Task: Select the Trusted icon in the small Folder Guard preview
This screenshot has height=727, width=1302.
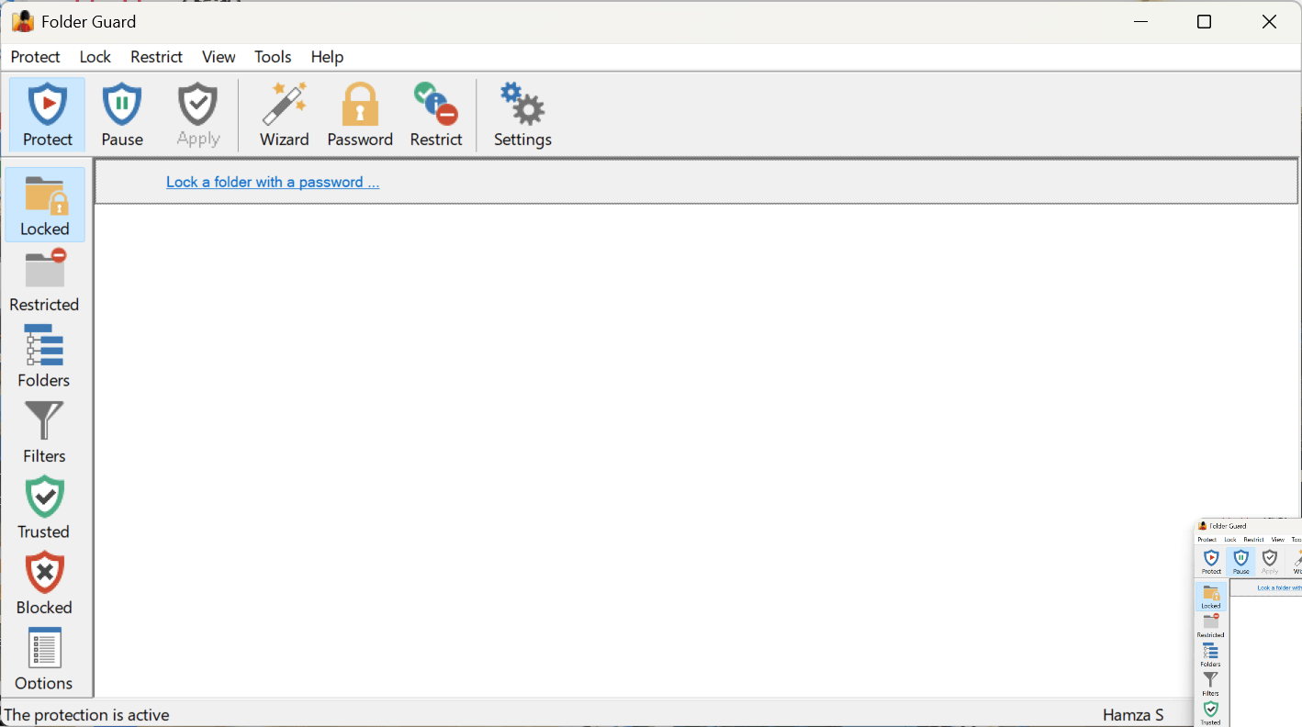Action: click(x=1211, y=713)
